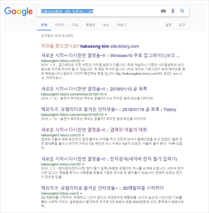Screen dimensions: 209x213
Task: Start voice search with microphone icon
Action: [173, 11]
